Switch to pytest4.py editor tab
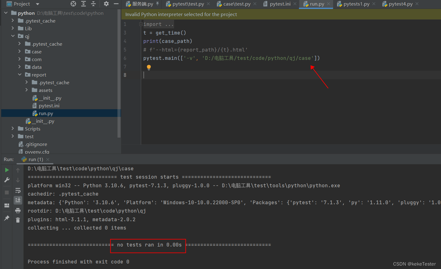The height and width of the screenshot is (269, 441). tap(400, 4)
